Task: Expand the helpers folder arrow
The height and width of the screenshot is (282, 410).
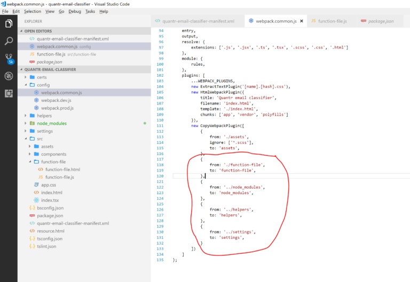Action: (26, 115)
